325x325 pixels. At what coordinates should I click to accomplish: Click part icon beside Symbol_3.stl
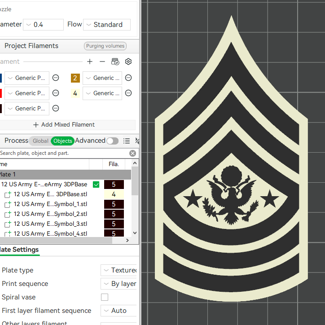pyautogui.click(x=8, y=224)
